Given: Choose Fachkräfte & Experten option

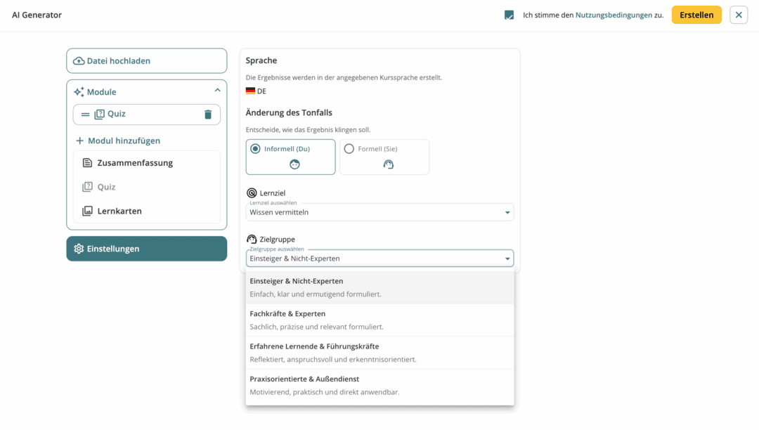Looking at the screenshot, I should coord(380,320).
